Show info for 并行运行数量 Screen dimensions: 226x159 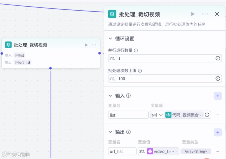(x=136, y=50)
